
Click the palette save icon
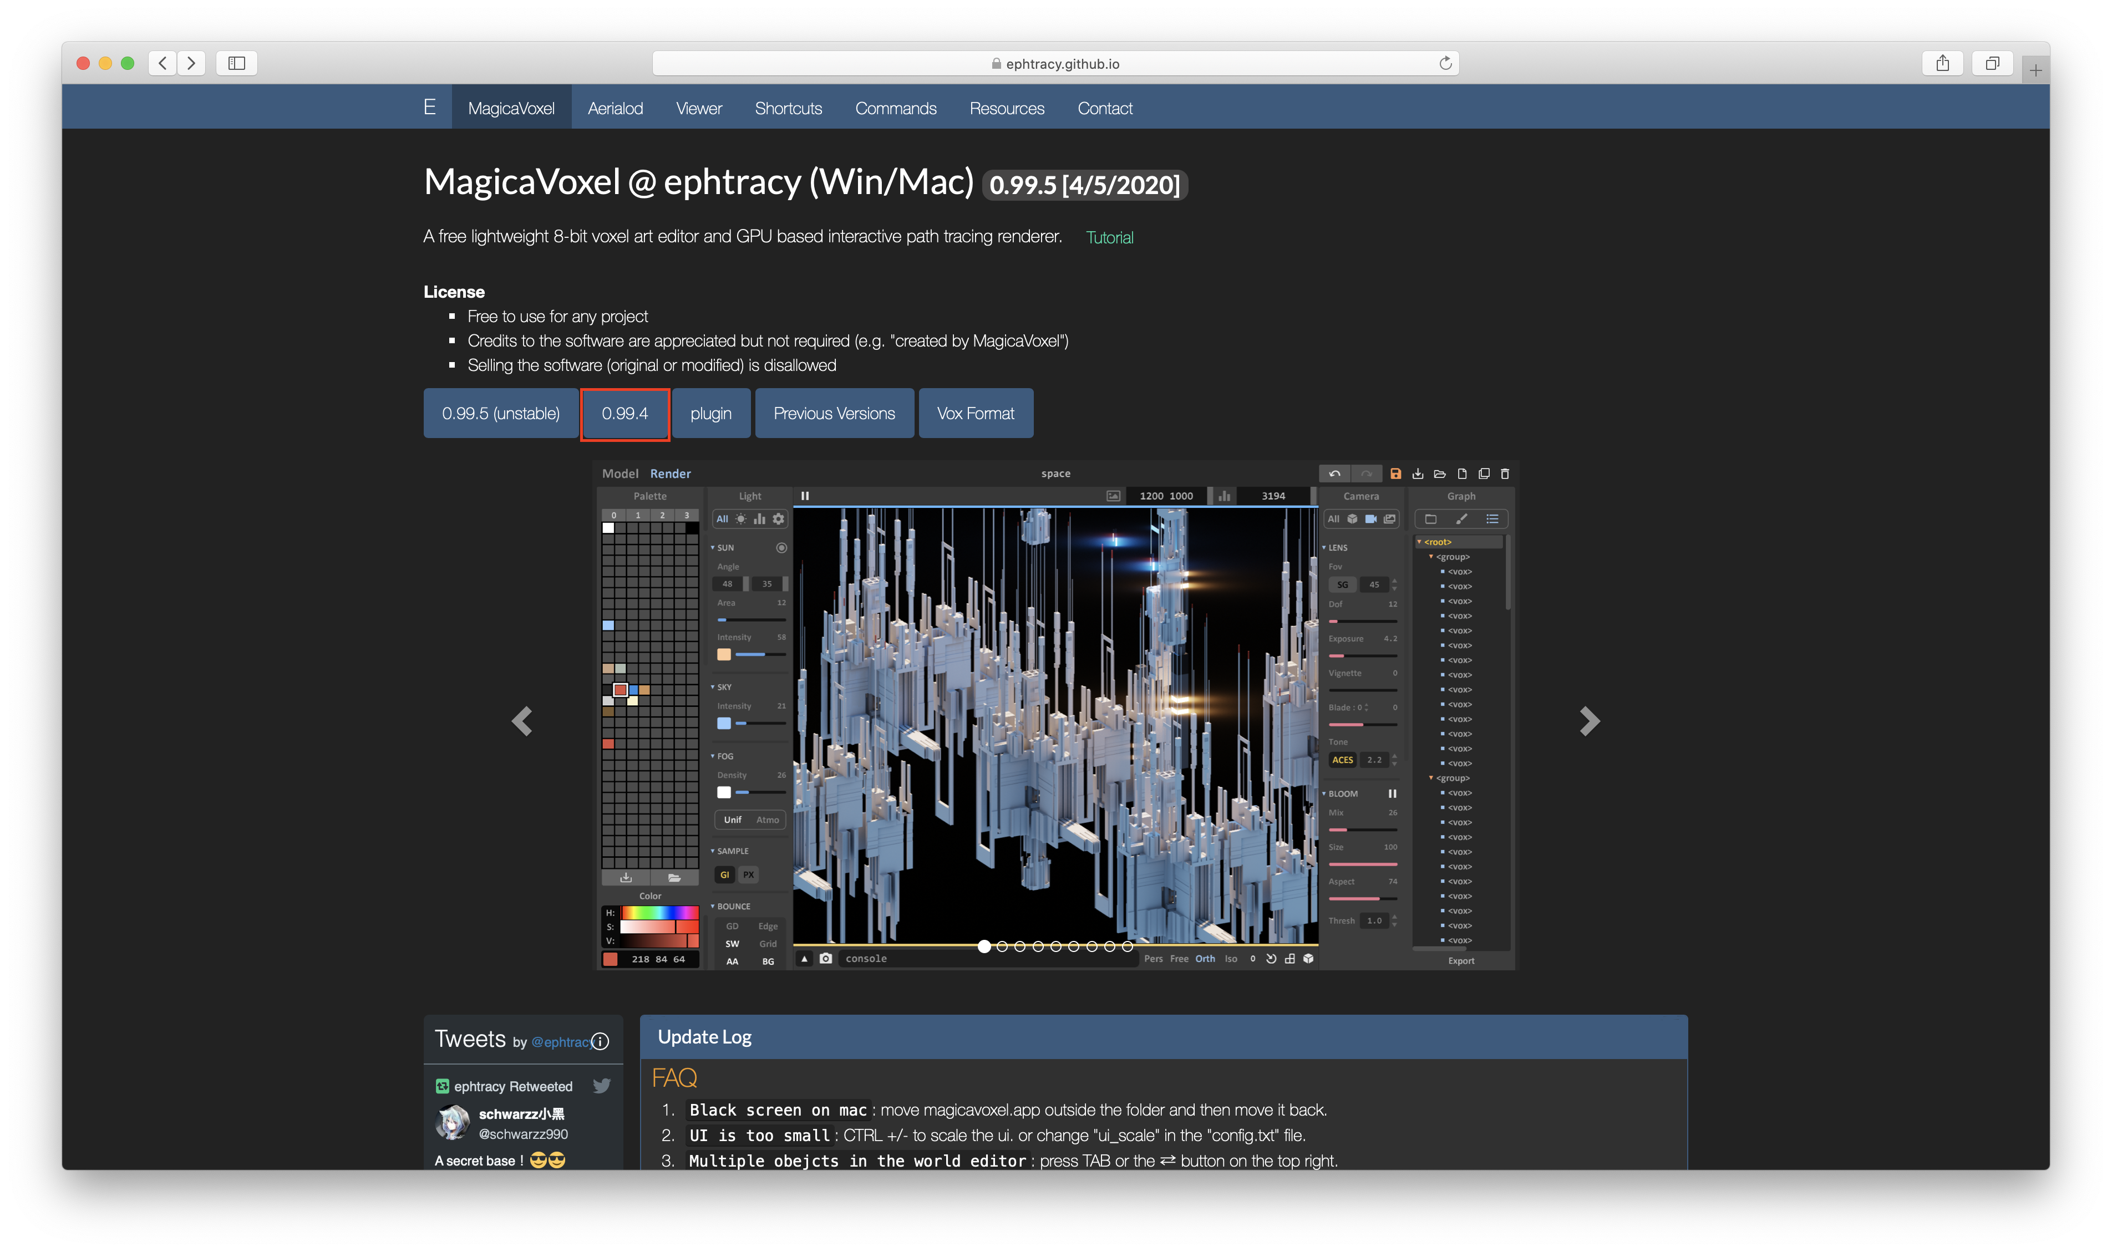pos(625,877)
